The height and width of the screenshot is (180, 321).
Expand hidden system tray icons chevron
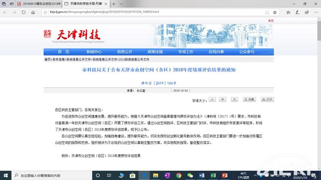click(x=255, y=175)
